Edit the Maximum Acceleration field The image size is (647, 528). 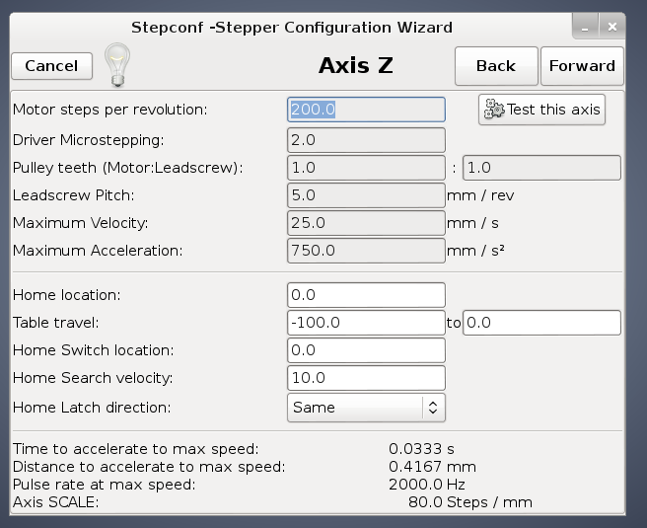366,251
